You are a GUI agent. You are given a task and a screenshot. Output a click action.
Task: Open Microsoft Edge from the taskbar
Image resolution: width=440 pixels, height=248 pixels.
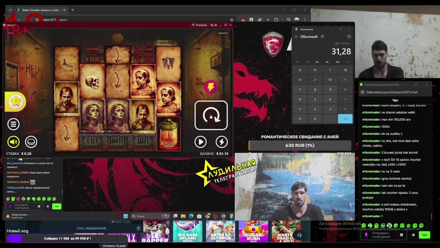click(191, 216)
